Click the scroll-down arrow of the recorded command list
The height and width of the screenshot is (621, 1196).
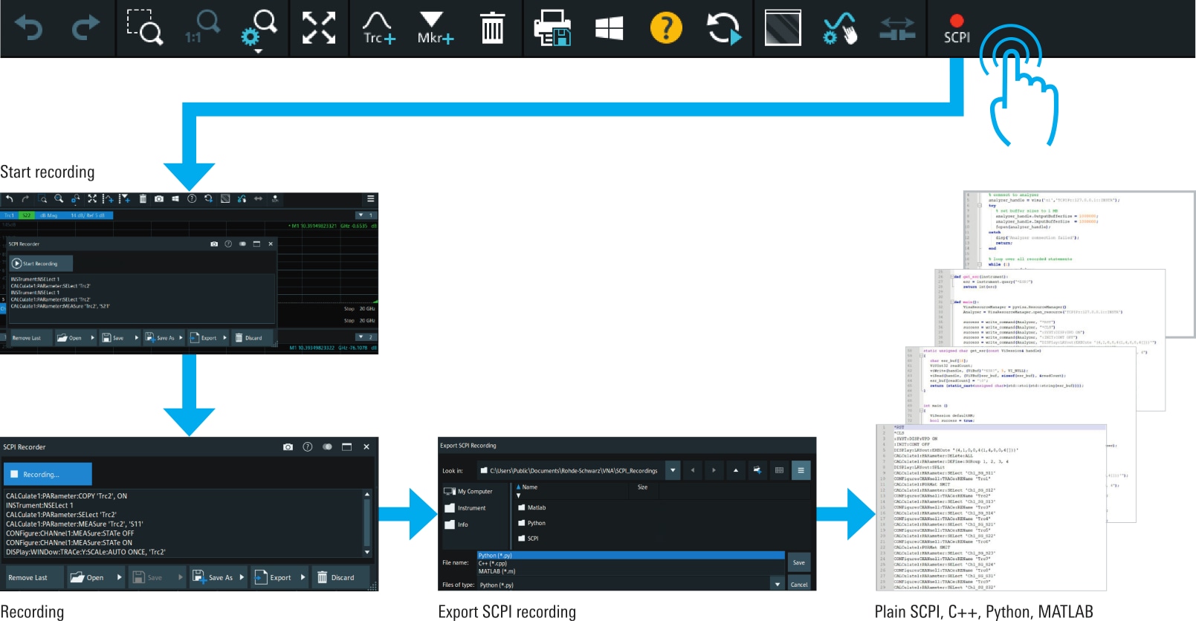point(367,553)
